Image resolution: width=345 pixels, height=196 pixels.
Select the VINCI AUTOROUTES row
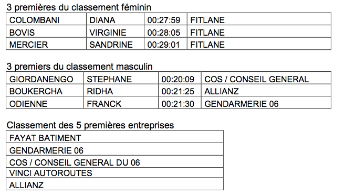(114, 173)
